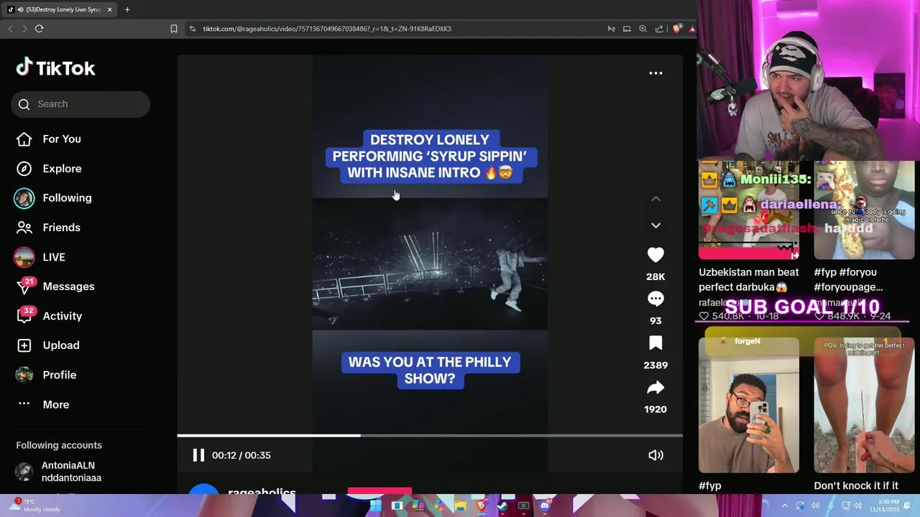The height and width of the screenshot is (517, 920).
Task: Seek on the video progress bar
Action: (x=430, y=435)
